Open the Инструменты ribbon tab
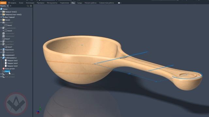 52,3
